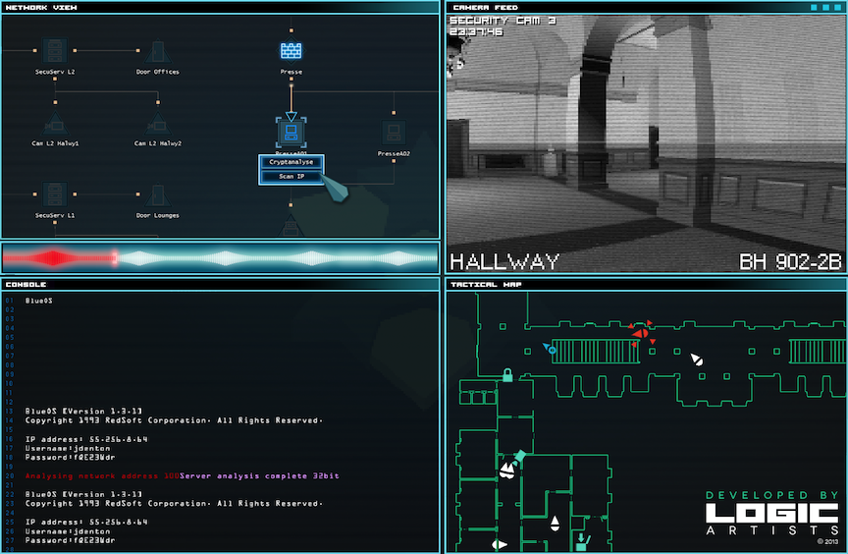
Task: Select the Cam L2 Halwy2 camera icon
Action: tap(157, 124)
